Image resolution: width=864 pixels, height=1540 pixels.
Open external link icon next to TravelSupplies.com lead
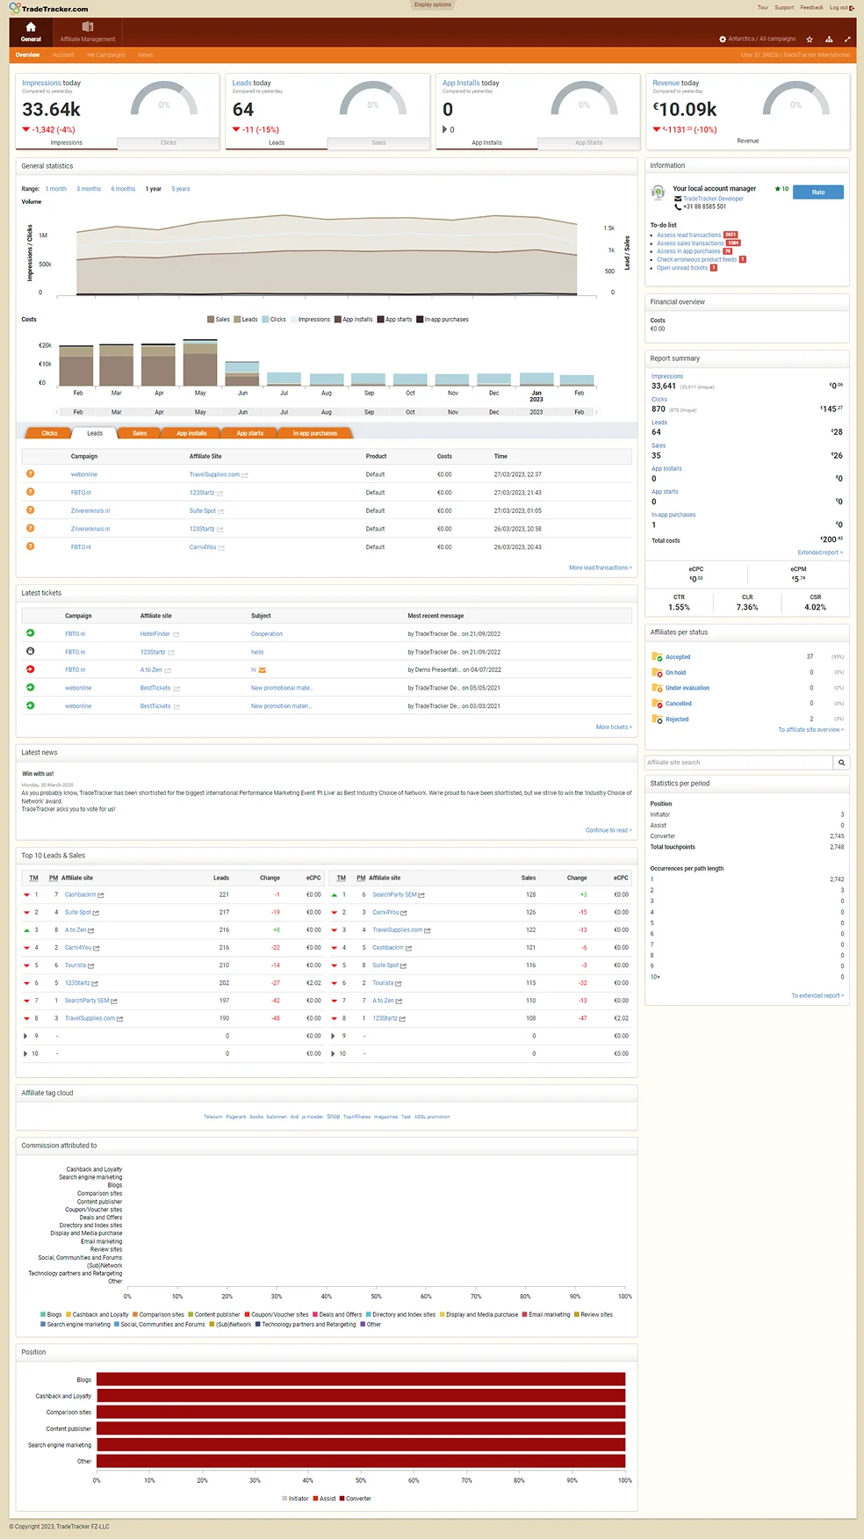point(245,474)
